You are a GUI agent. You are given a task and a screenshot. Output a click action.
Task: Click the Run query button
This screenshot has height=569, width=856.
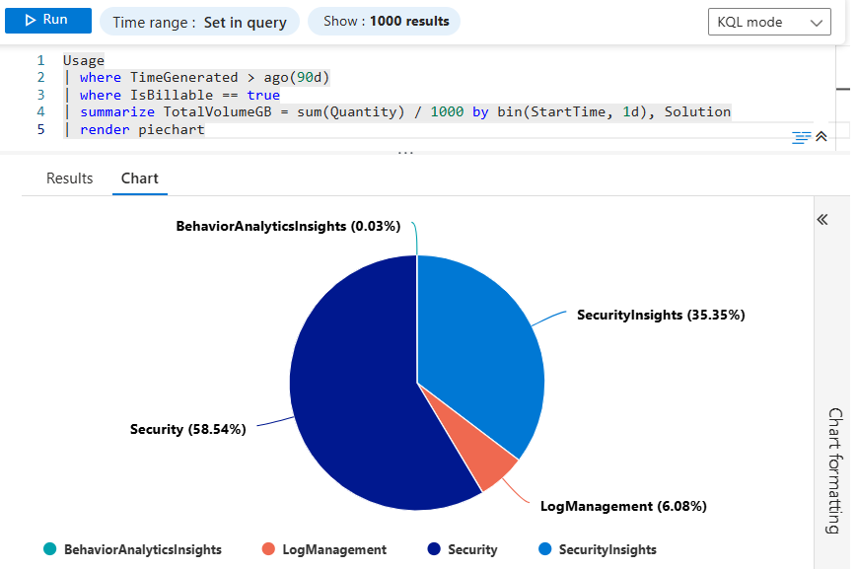(48, 21)
